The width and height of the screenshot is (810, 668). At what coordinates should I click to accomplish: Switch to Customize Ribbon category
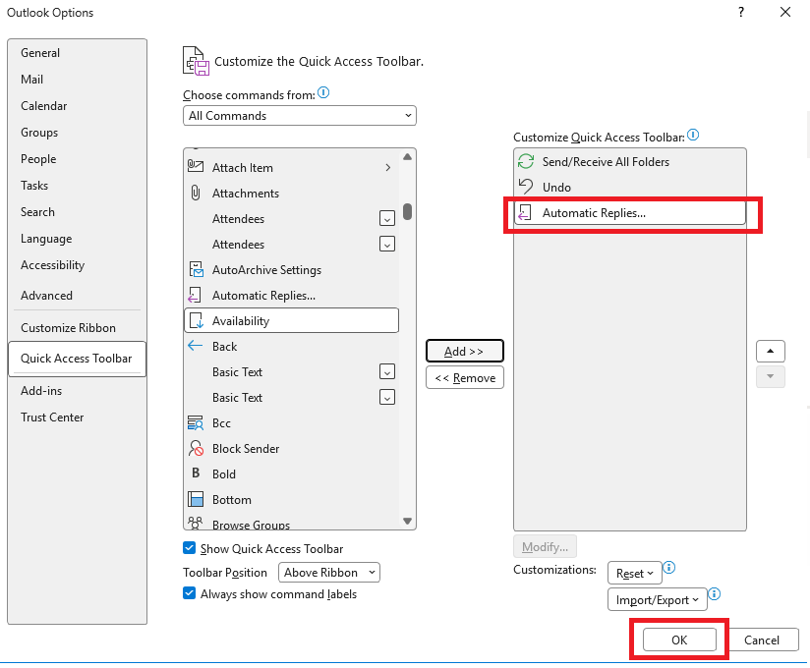click(x=68, y=328)
